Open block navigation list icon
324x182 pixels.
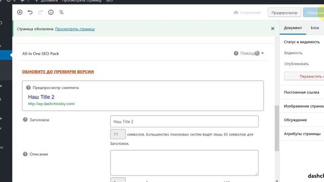(x=61, y=12)
